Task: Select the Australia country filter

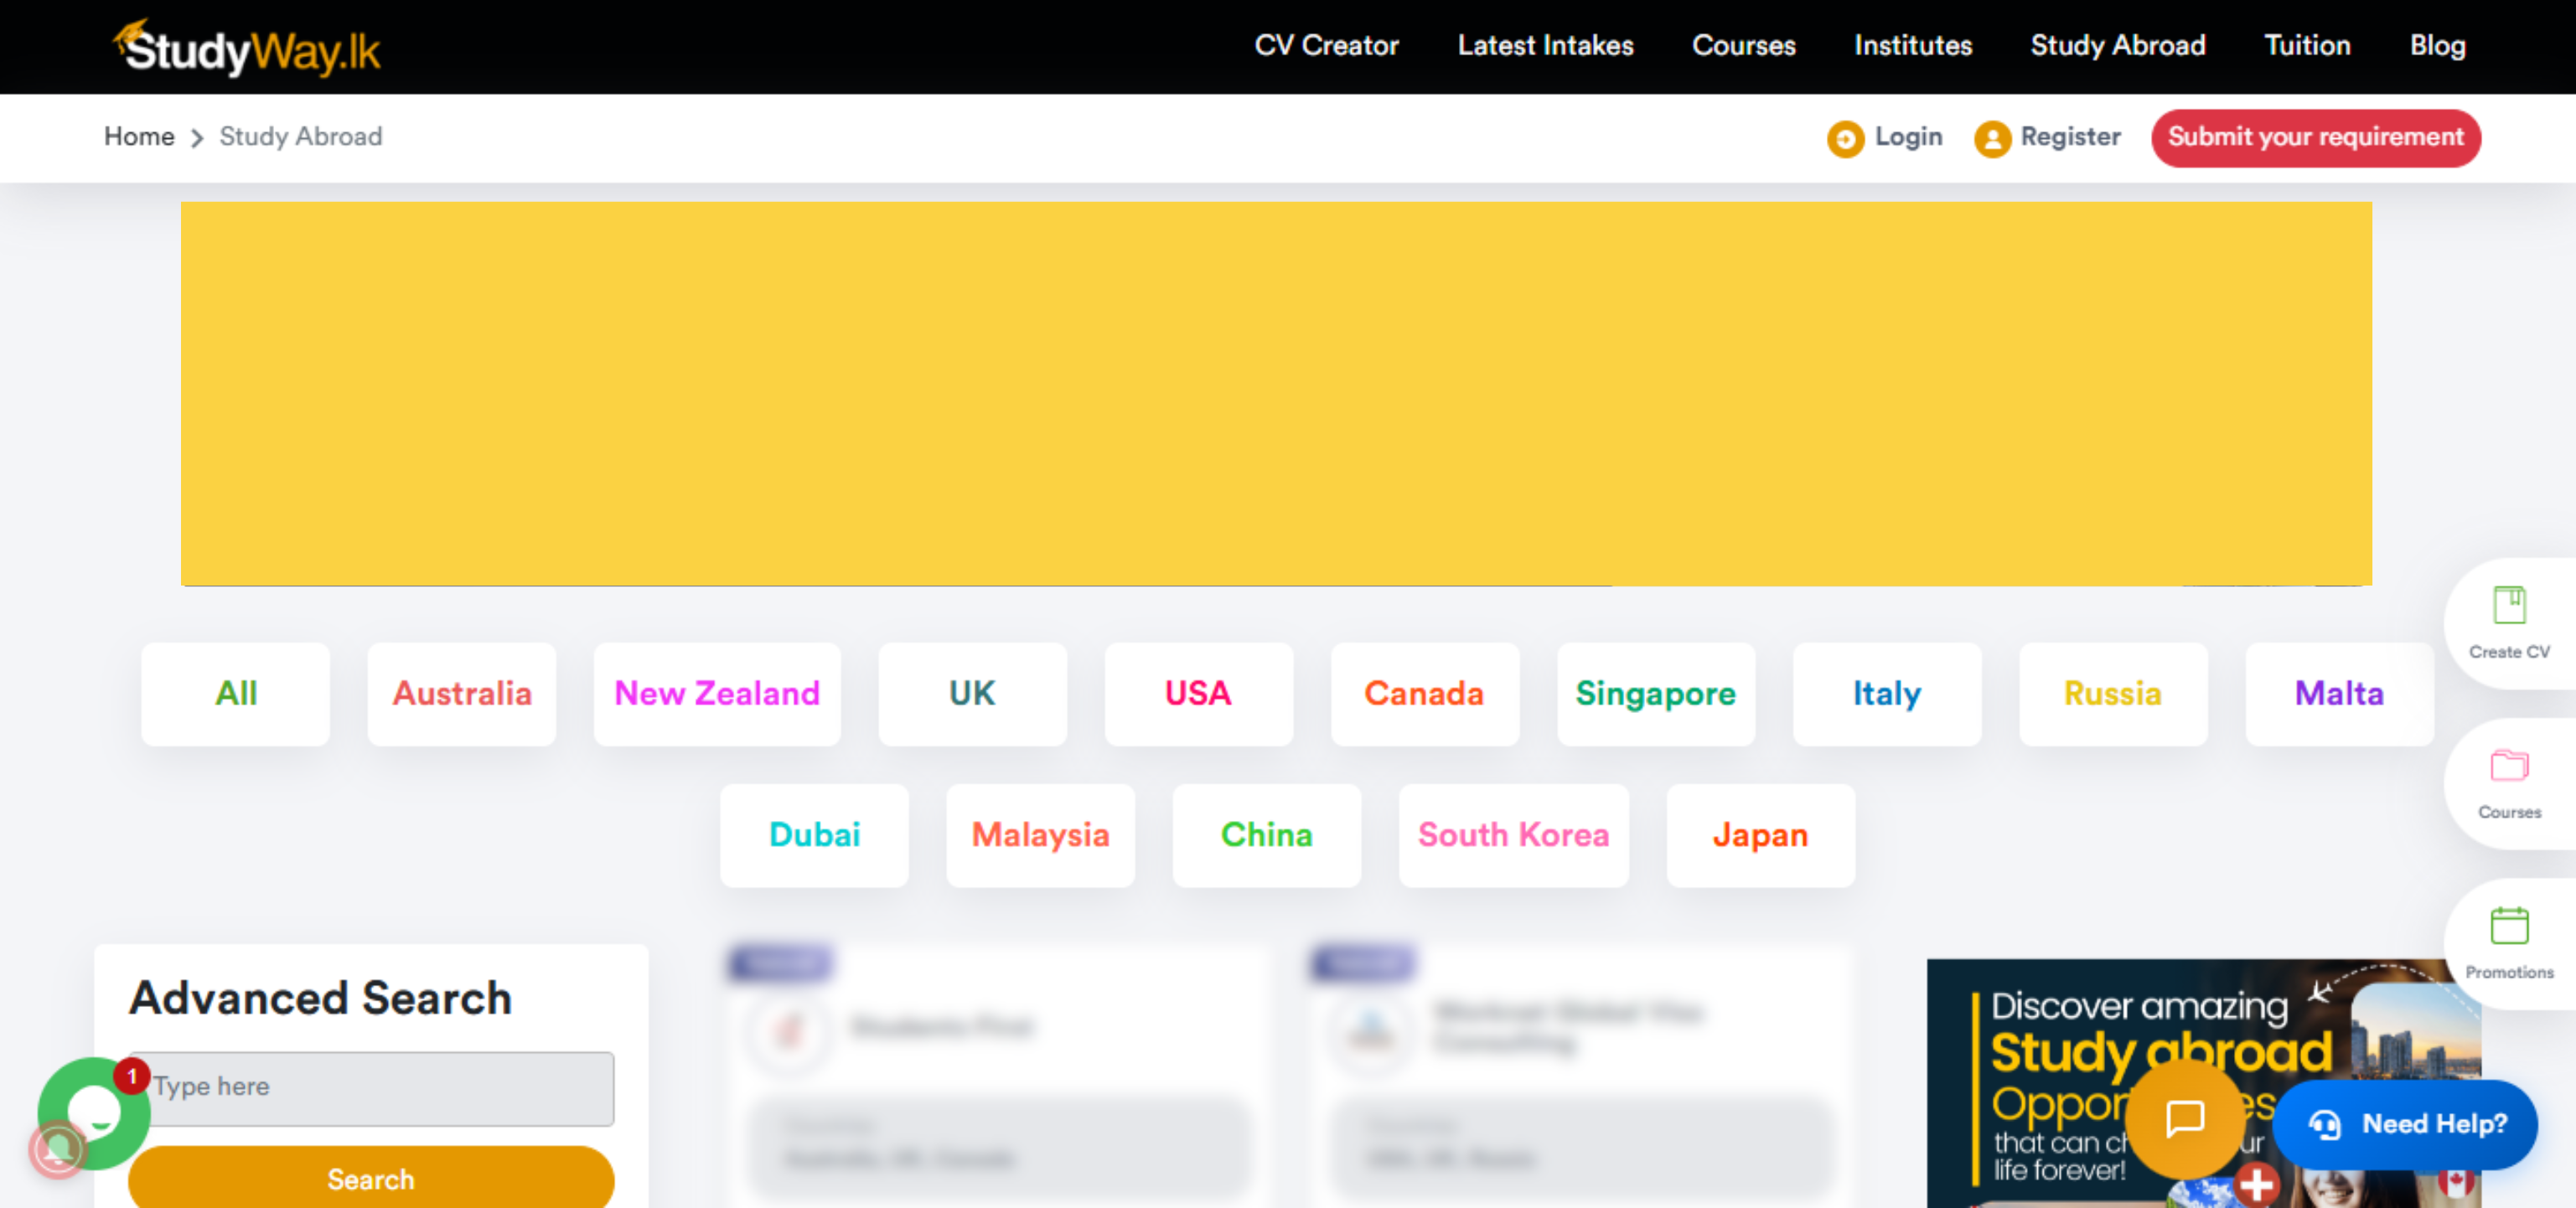Action: point(461,693)
